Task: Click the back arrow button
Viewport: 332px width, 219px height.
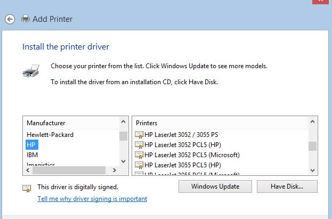Action: [x=10, y=19]
